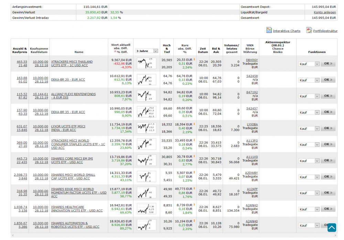Screen dimensions: 344x240
Task: Open the Kauf dropdown for Allianz Flexi Rentenfonds
Action: (x=309, y=96)
